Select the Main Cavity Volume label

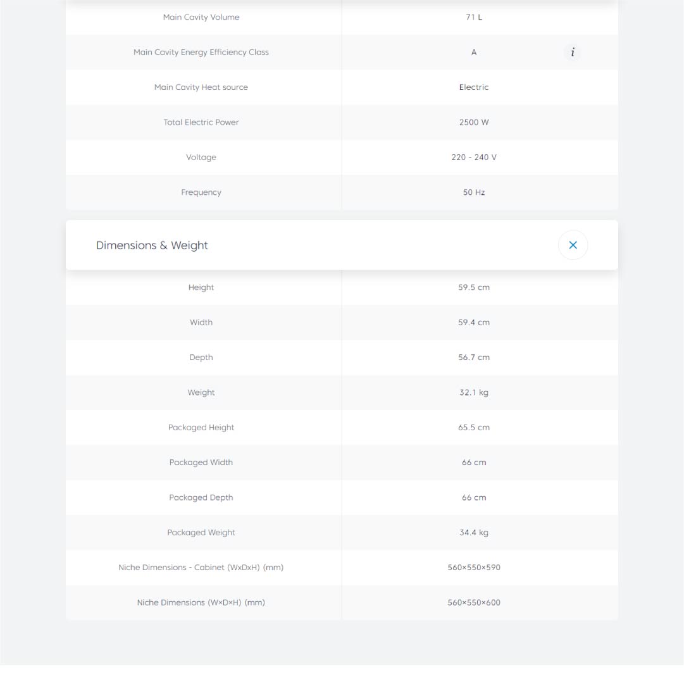coord(201,17)
